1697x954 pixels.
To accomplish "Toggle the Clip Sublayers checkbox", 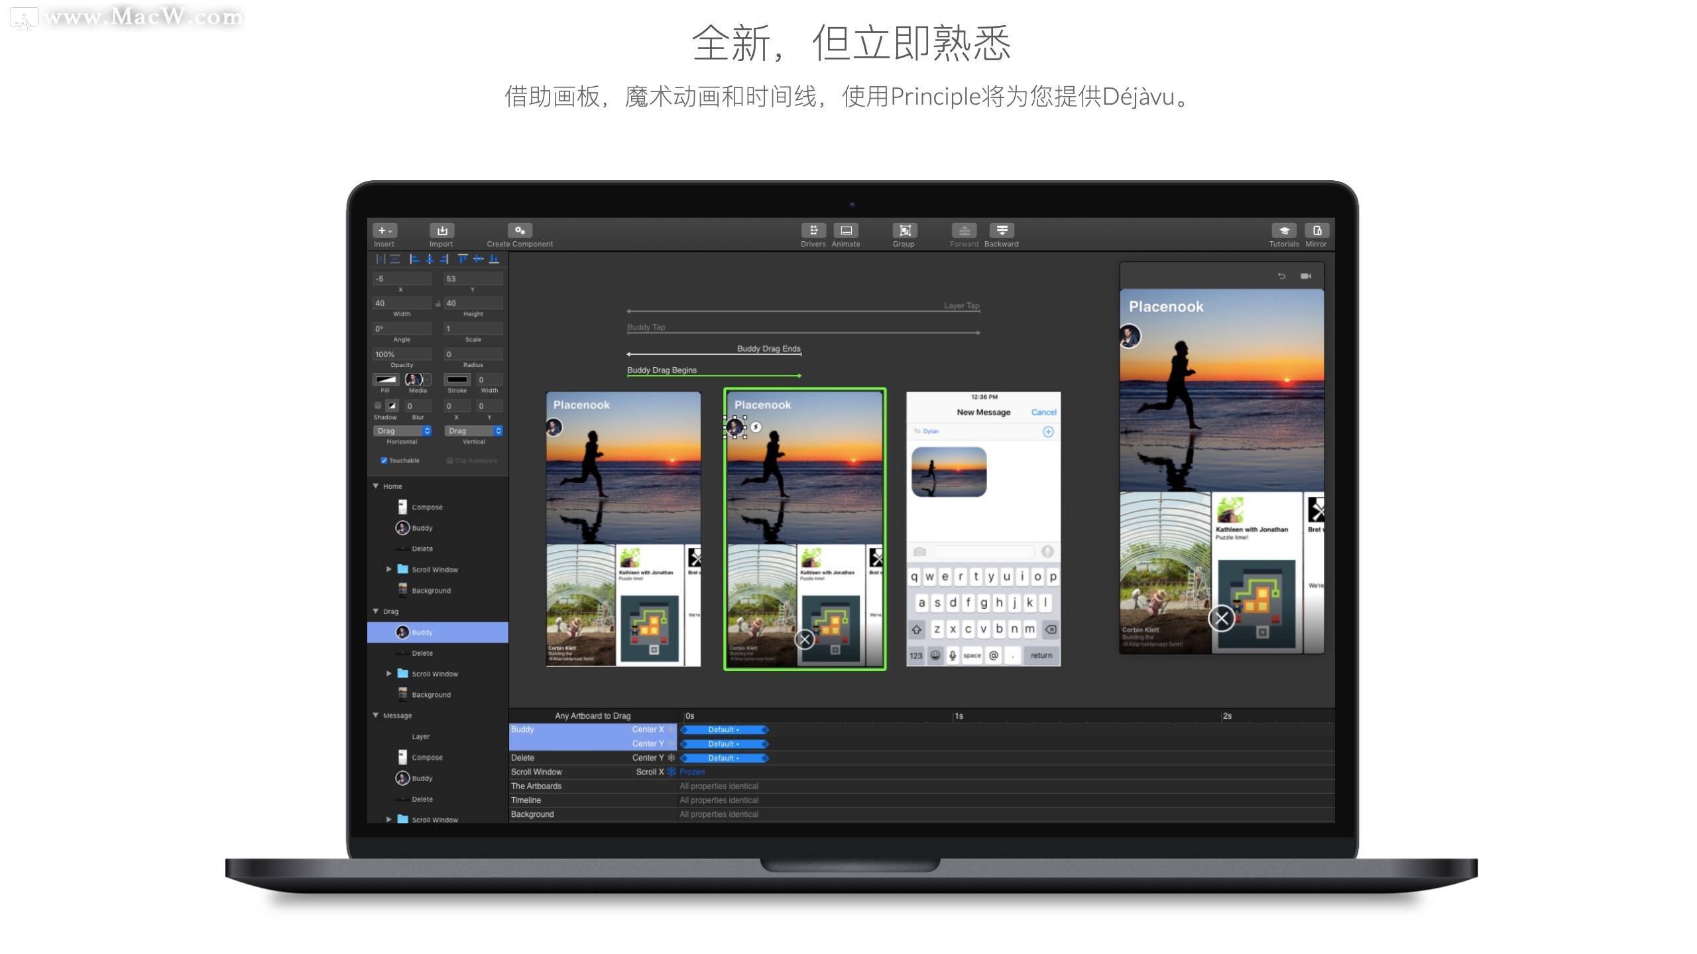I will [450, 460].
